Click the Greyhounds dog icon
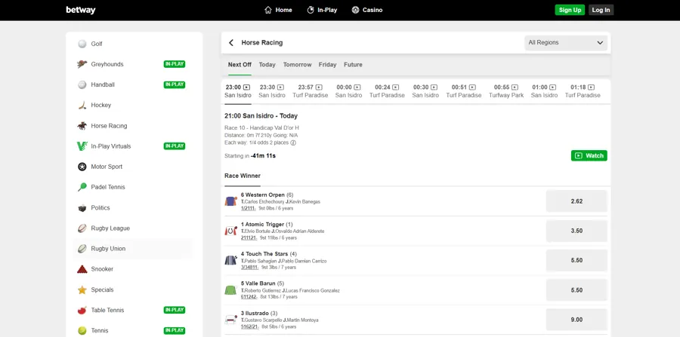This screenshot has height=337, width=680. pyautogui.click(x=82, y=64)
